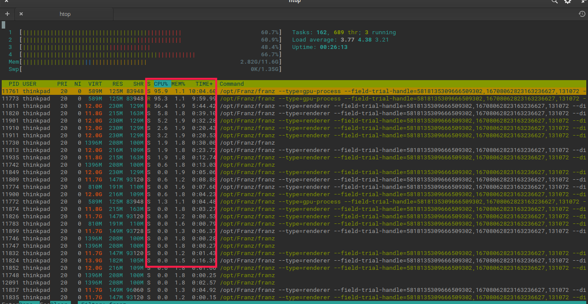Select process row with PID 11748
This screenshot has width=588, height=304.
tap(294, 275)
